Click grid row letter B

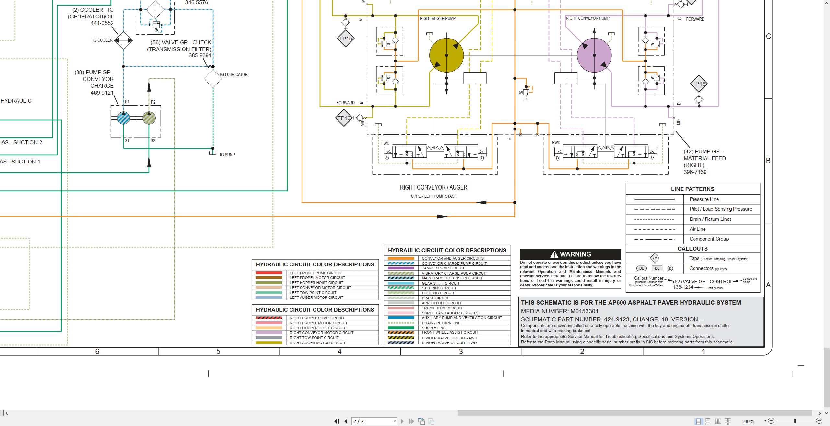[768, 161]
